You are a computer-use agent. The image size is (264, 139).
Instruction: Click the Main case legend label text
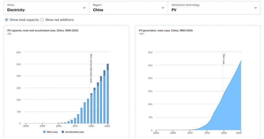click(x=52, y=132)
